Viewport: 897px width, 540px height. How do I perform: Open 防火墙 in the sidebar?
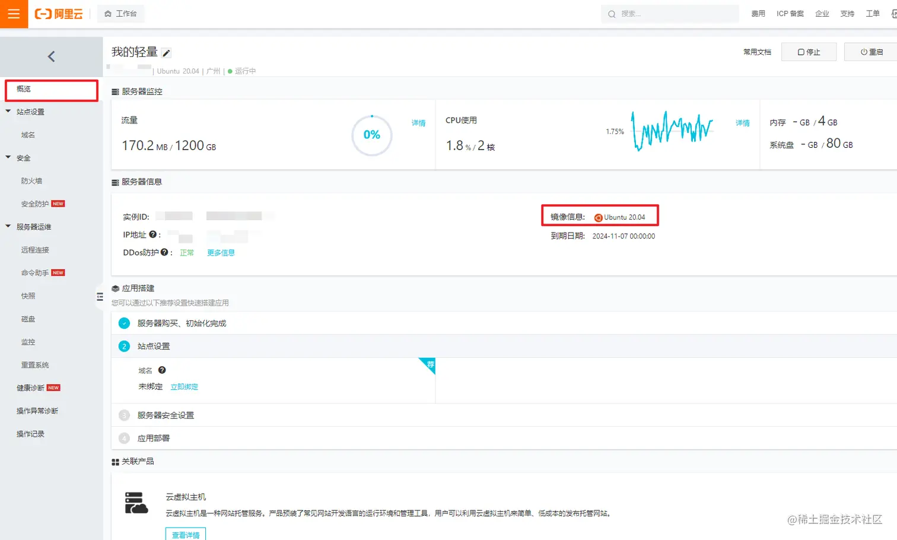click(x=31, y=181)
